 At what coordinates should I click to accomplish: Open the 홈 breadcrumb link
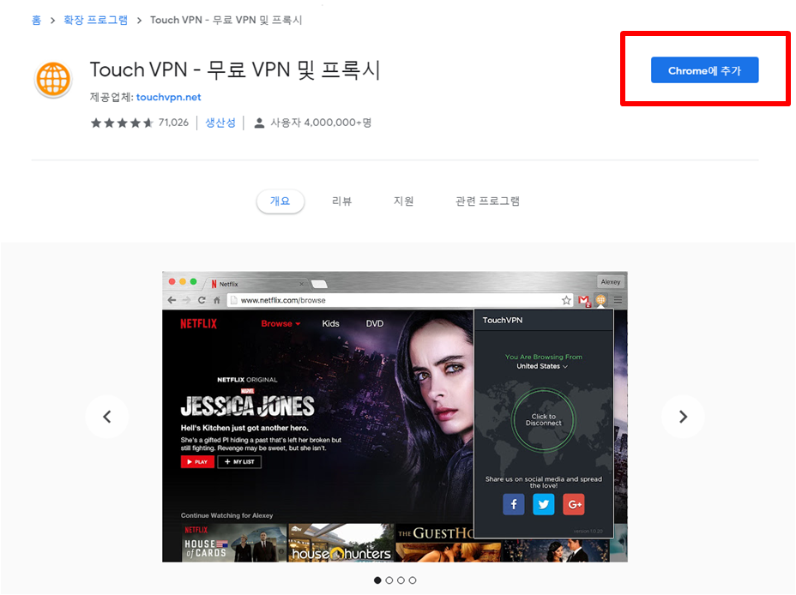pos(36,20)
